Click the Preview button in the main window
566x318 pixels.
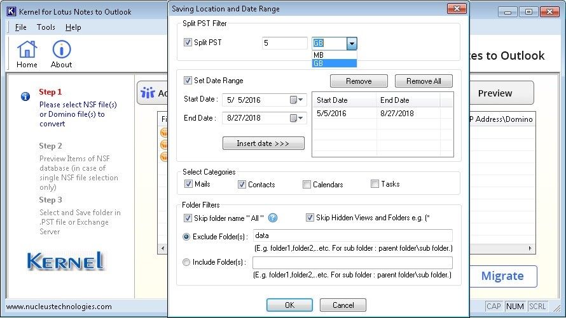click(502, 93)
